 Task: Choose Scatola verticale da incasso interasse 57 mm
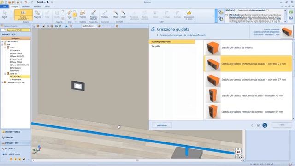click(x=248, y=112)
